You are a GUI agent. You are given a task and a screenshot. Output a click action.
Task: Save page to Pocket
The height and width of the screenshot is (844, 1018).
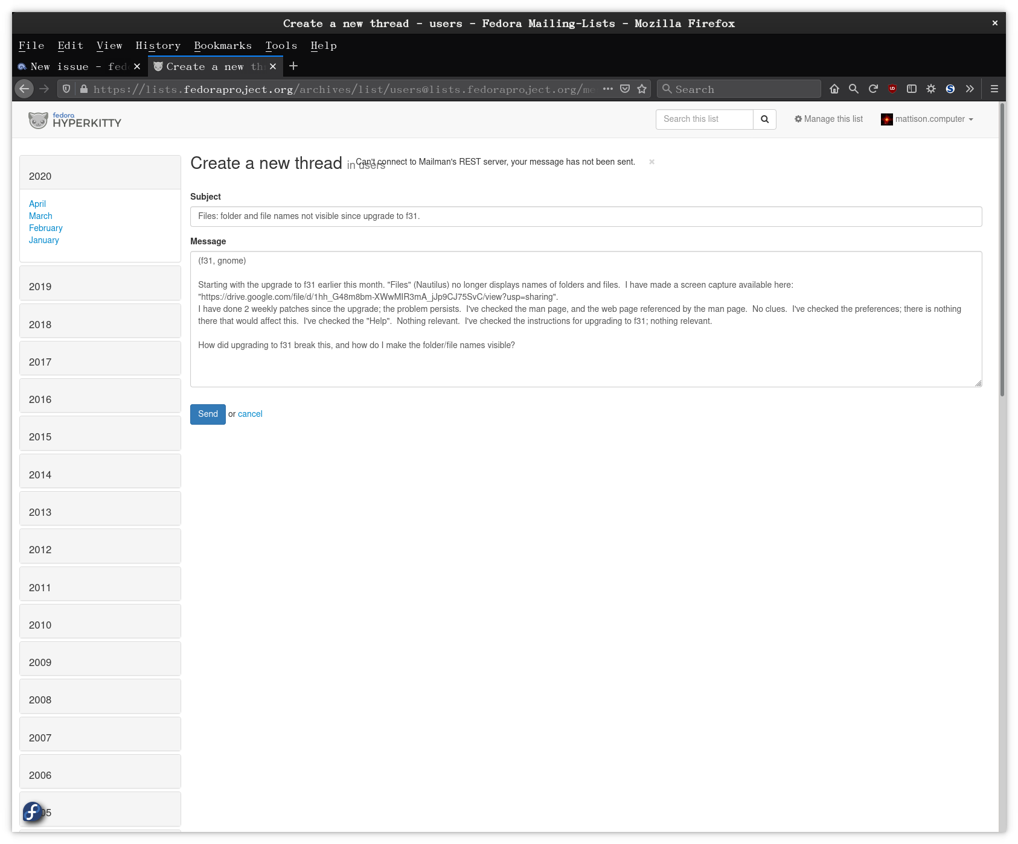click(625, 89)
